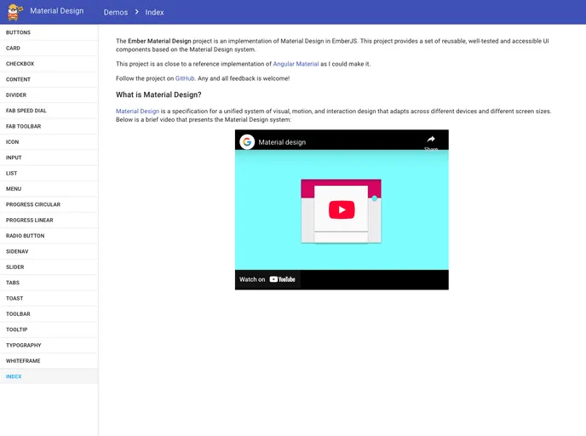Open the Content demo in sidebar

(x=49, y=79)
